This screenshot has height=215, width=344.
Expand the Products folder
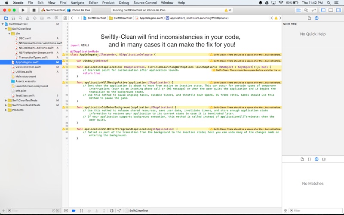coord(6,110)
